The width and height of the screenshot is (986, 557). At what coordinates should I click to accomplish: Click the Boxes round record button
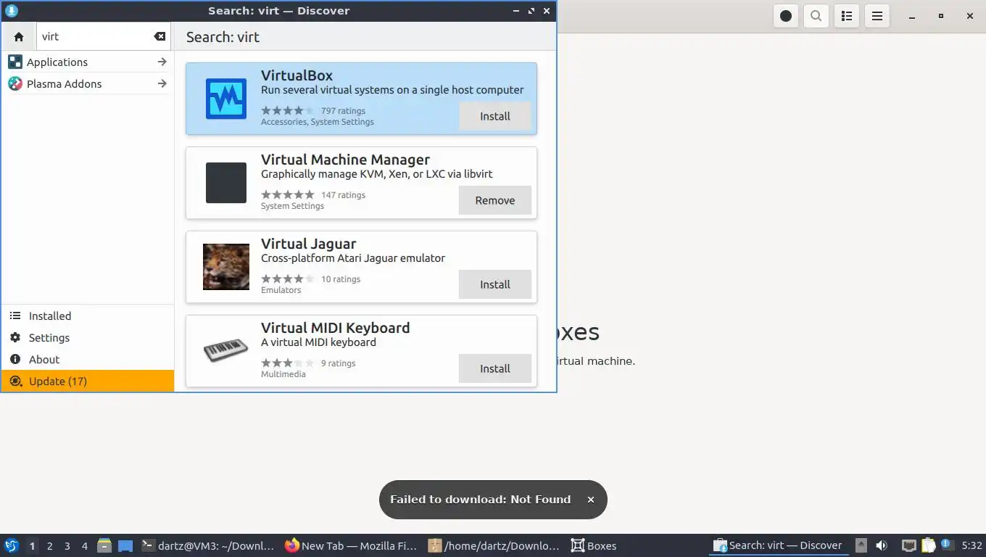point(785,16)
